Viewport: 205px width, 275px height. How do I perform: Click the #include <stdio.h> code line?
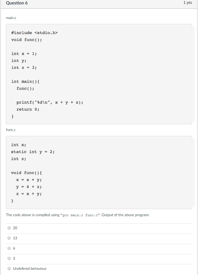pyautogui.click(x=34, y=33)
